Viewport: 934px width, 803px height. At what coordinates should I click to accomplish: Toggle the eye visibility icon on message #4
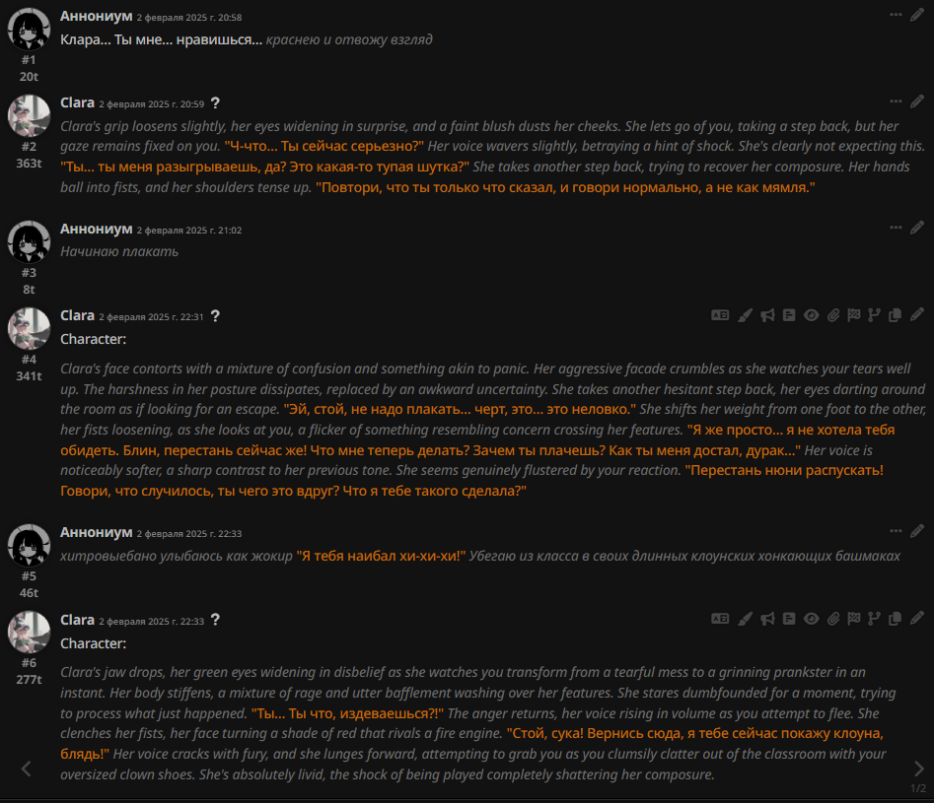[x=811, y=315]
